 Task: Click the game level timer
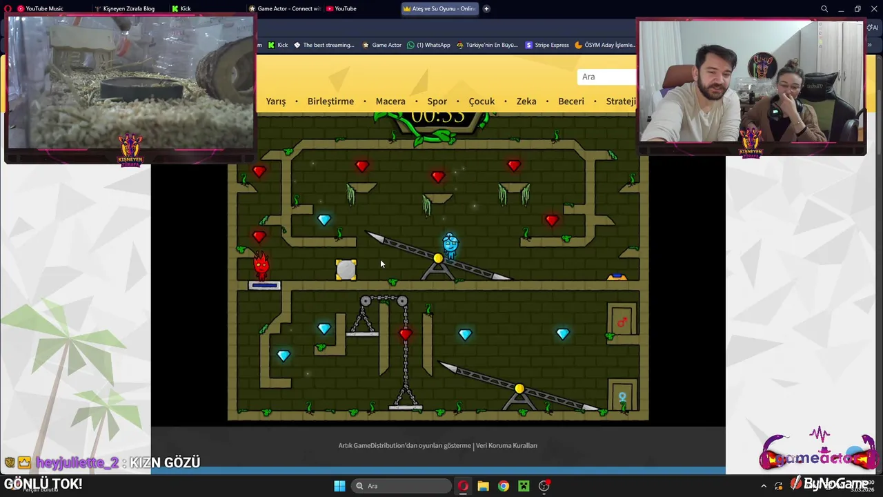[x=437, y=117]
